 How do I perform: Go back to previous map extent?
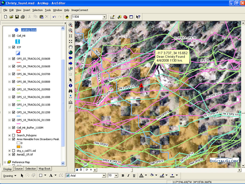71,58
